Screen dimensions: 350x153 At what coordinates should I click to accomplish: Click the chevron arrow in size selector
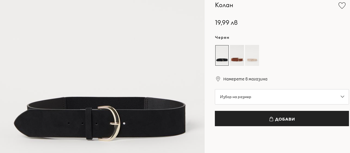(x=342, y=97)
